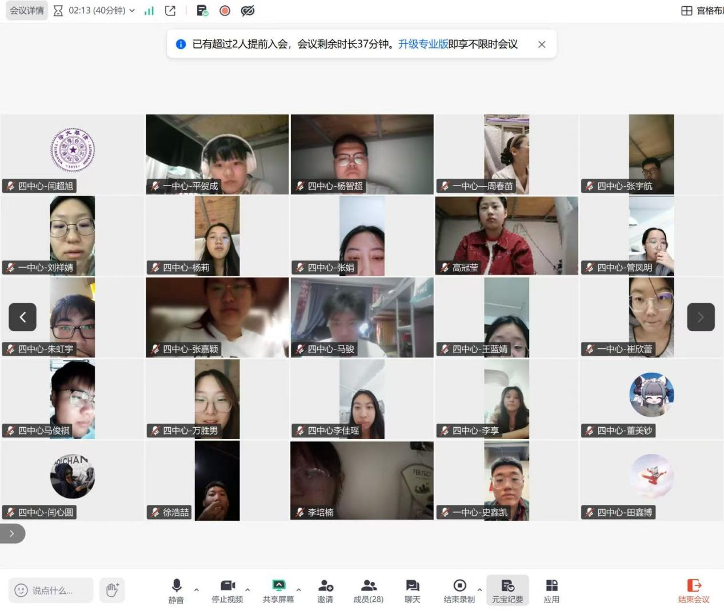Dismiss the meeting time notification banner
This screenshot has width=724, height=611.
[x=542, y=45]
